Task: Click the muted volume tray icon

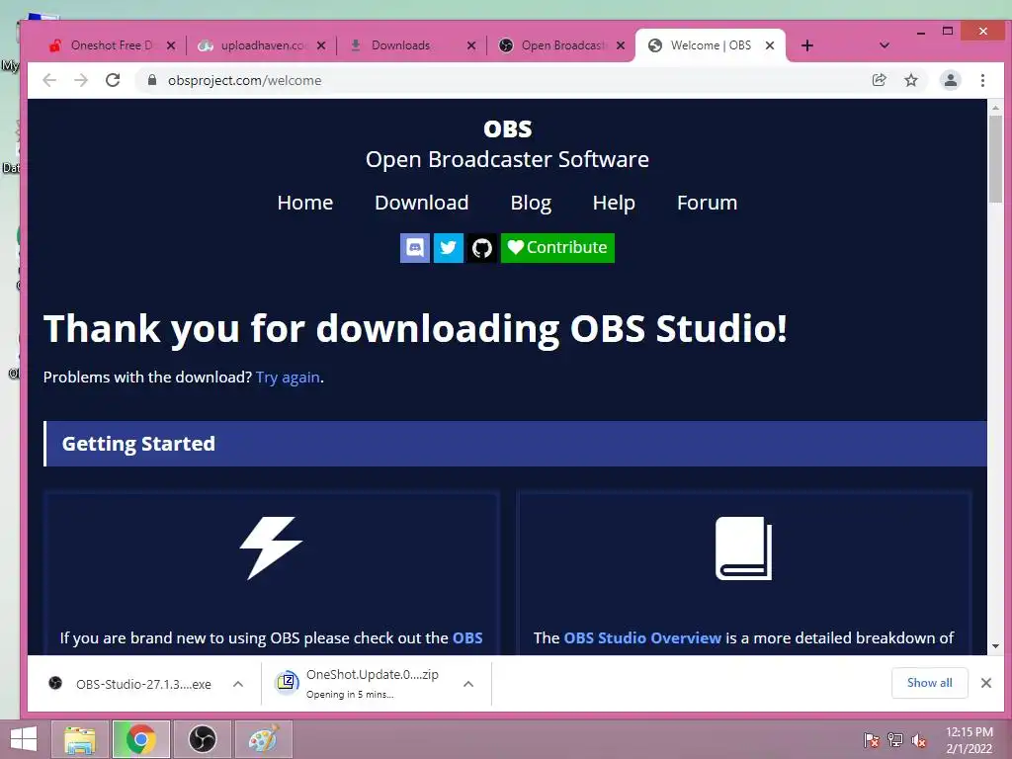Action: coord(919,740)
